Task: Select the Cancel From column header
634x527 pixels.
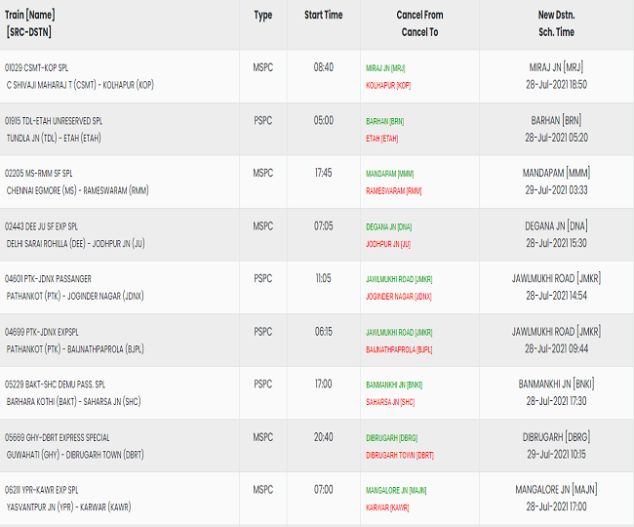Action: pos(419,16)
